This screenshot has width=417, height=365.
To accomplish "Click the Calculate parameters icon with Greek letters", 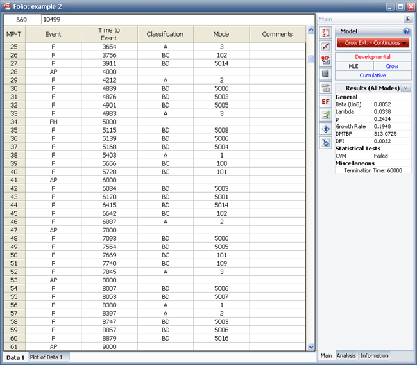I will [x=325, y=33].
